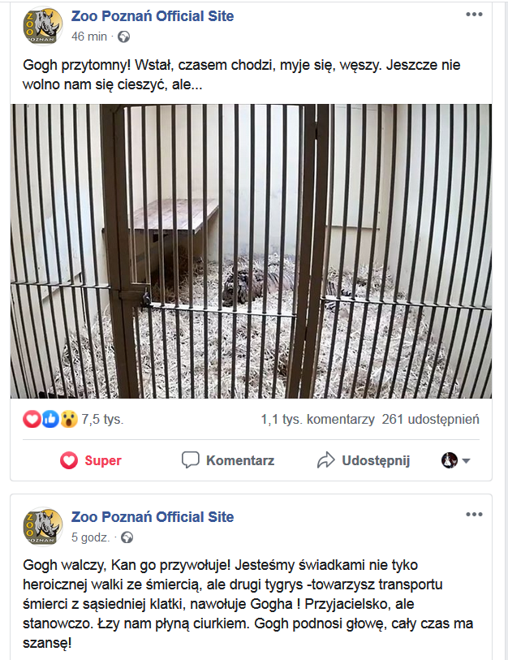
Task: Click the small profile avatar next to Udostępnij
Action: click(x=450, y=460)
